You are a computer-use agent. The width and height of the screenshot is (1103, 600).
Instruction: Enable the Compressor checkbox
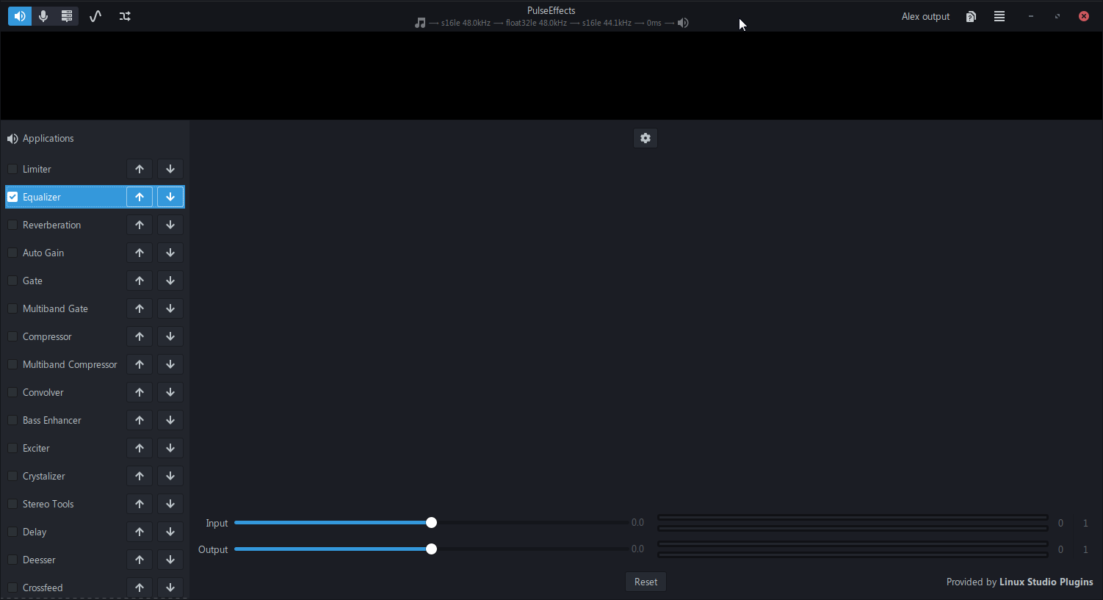(12, 336)
